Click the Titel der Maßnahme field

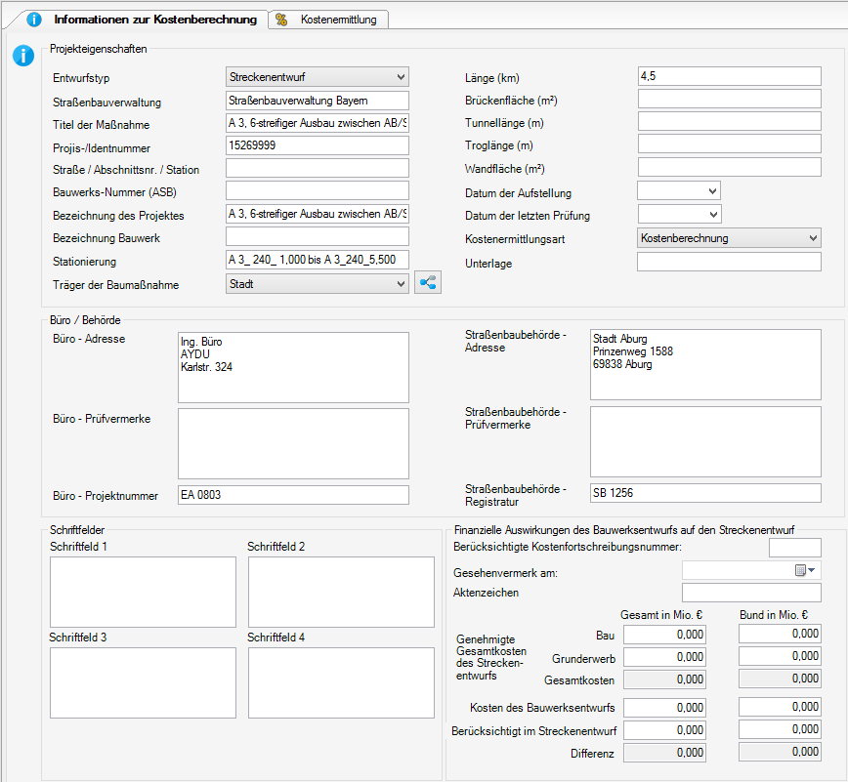pos(317,123)
